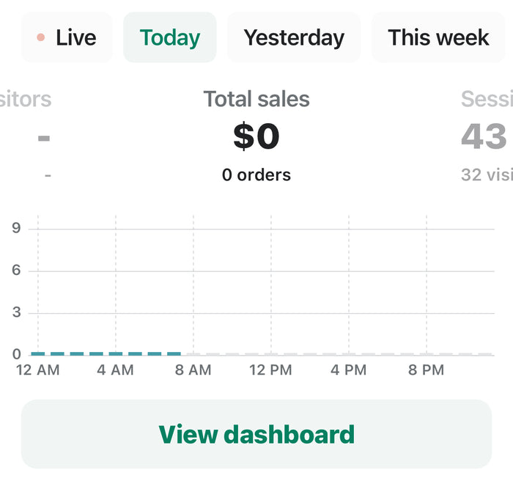Click the 9 gridline label
Screen dimensions: 513x481
(15, 229)
